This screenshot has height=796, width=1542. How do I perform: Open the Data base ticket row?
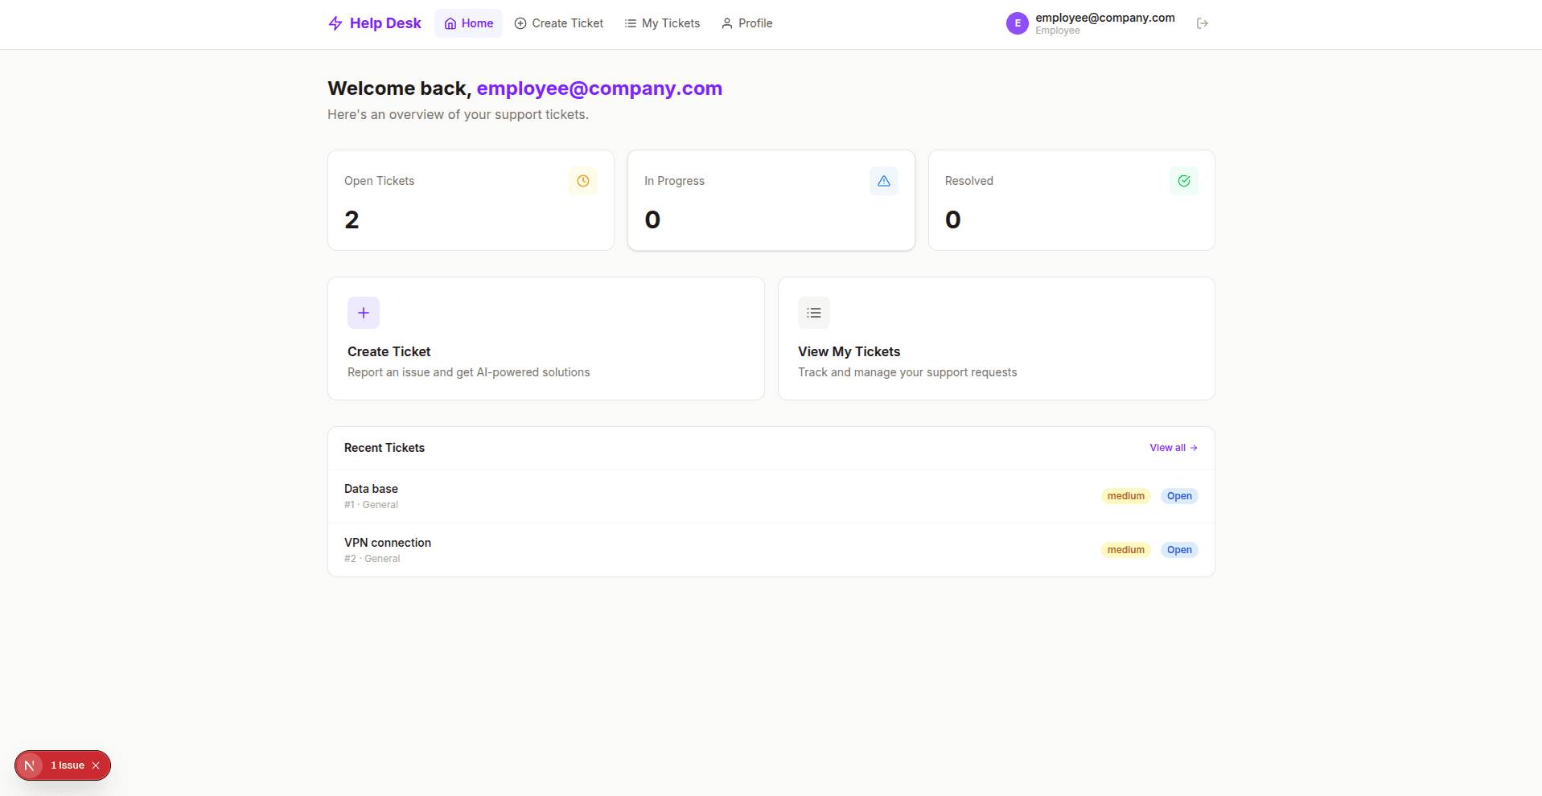click(x=771, y=496)
